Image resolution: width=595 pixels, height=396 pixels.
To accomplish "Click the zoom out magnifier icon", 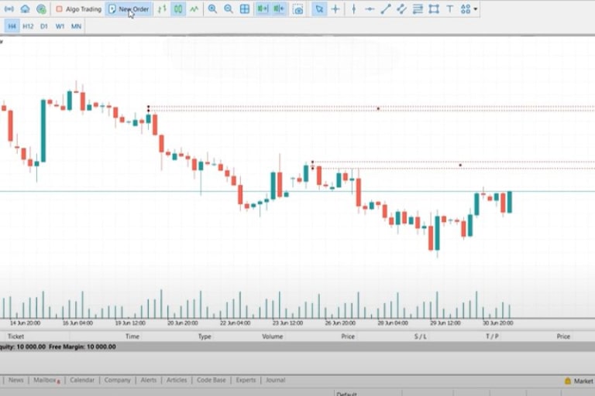I will pos(229,9).
